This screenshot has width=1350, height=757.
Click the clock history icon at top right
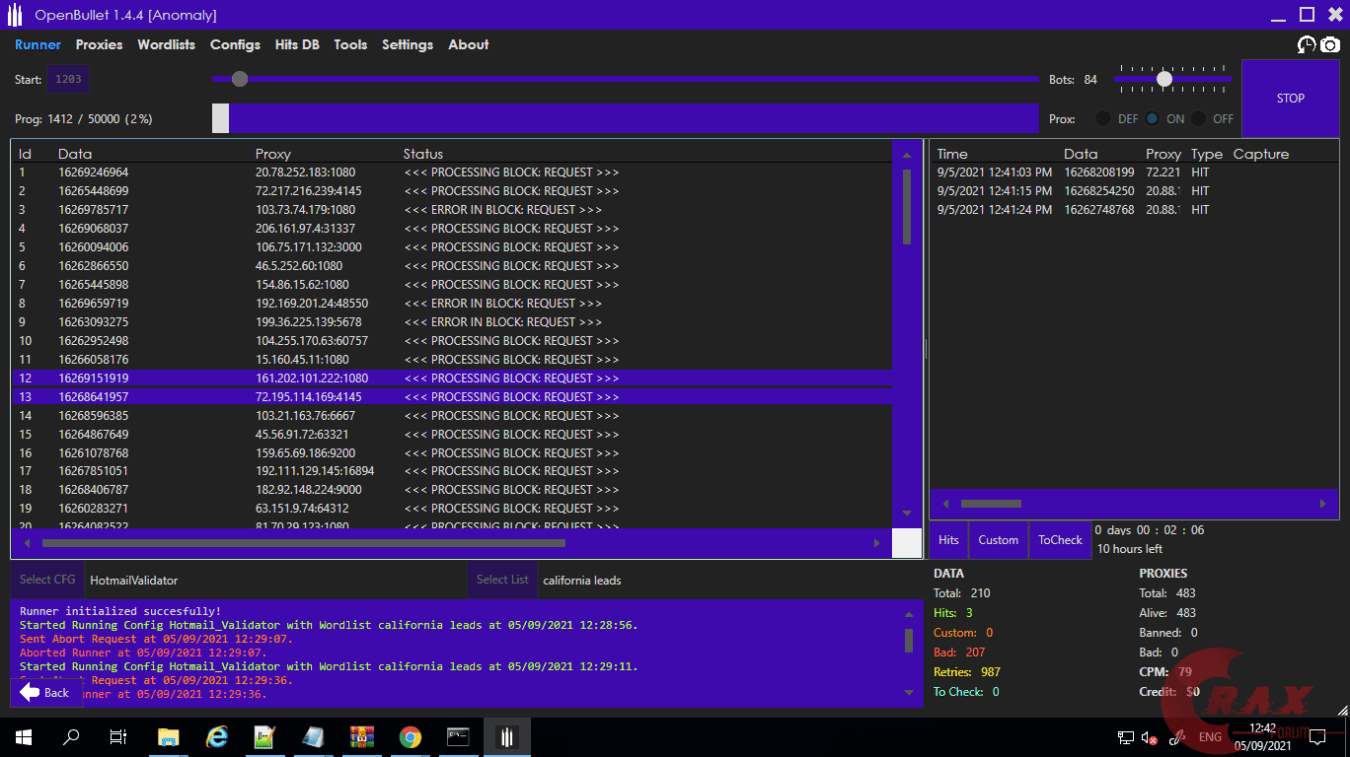pos(1307,44)
